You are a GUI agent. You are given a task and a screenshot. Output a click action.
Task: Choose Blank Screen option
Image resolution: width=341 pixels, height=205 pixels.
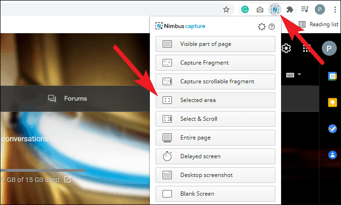click(x=215, y=193)
